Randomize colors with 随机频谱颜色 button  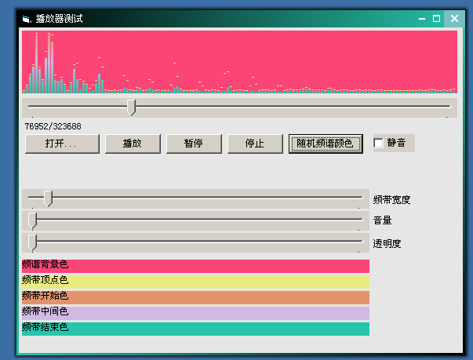pos(326,144)
